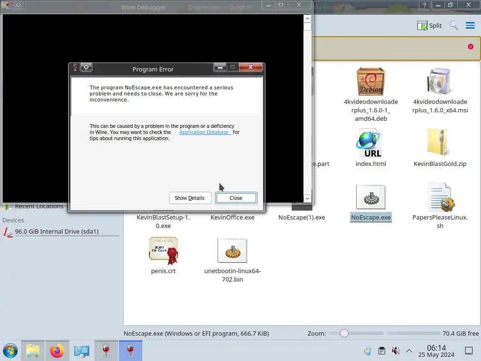The height and width of the screenshot is (361, 481).
Task: Select the unetbootin-linux64-702.bin file icon
Action: click(232, 251)
